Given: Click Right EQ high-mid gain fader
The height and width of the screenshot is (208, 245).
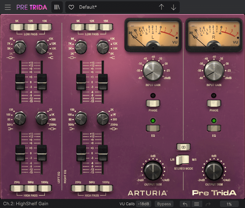Looking at the screenshot, I should [x=81, y=82].
